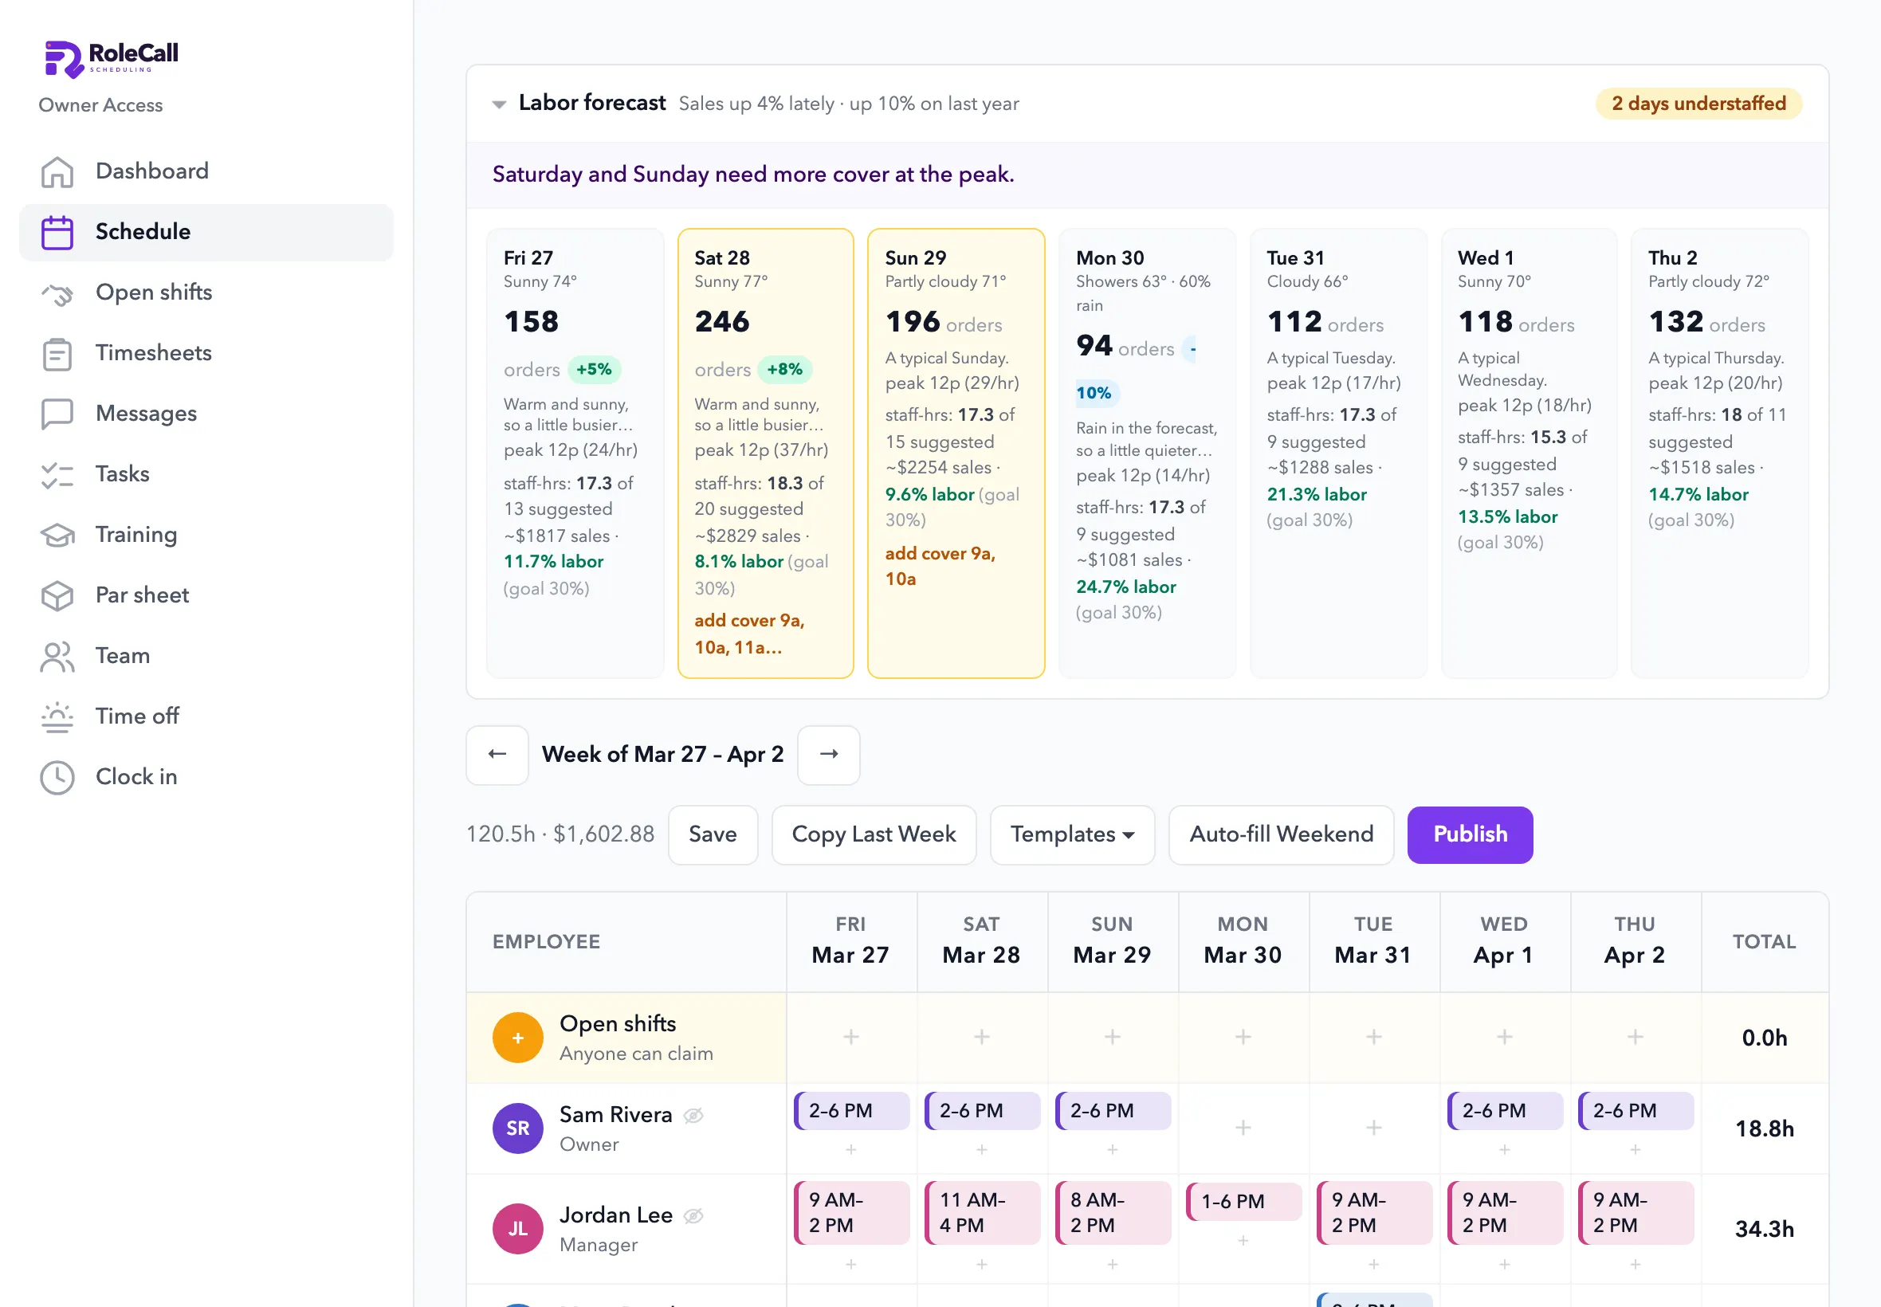The height and width of the screenshot is (1307, 1881).
Task: Click the Save button
Action: (713, 834)
